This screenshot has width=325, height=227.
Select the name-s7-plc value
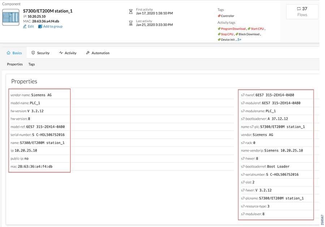click(282, 127)
